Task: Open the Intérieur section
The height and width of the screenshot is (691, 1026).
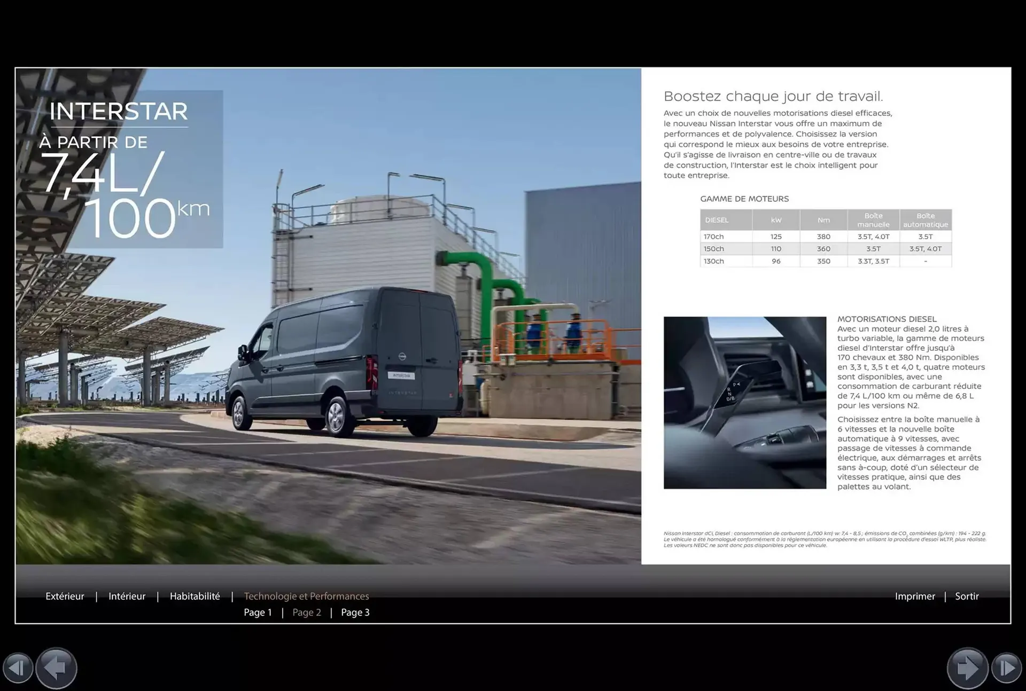Action: click(x=127, y=596)
